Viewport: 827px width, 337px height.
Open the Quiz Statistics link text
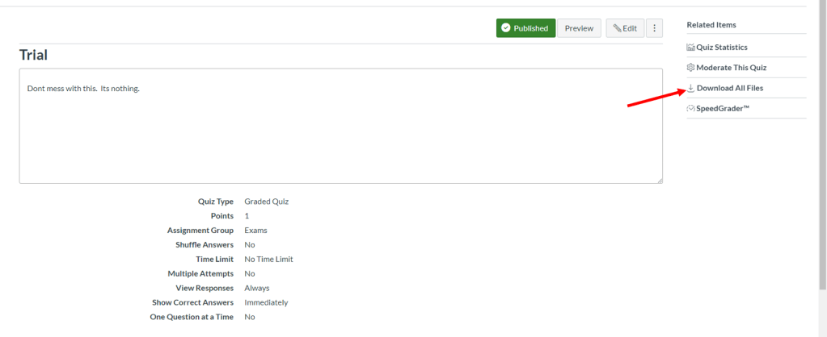point(722,48)
